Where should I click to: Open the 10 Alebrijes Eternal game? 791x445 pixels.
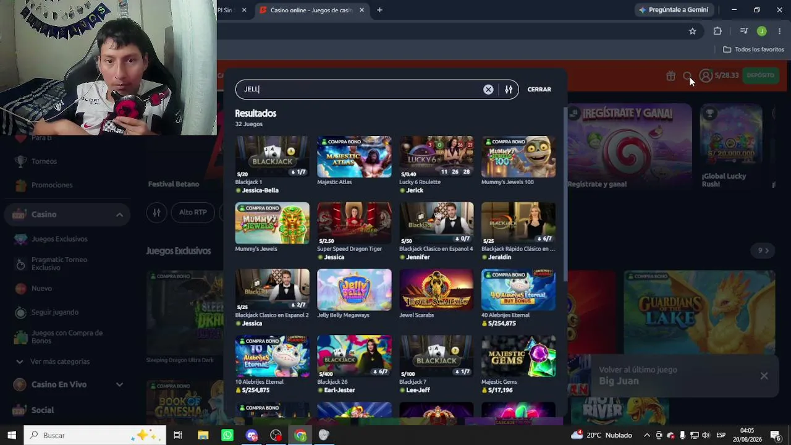272,356
